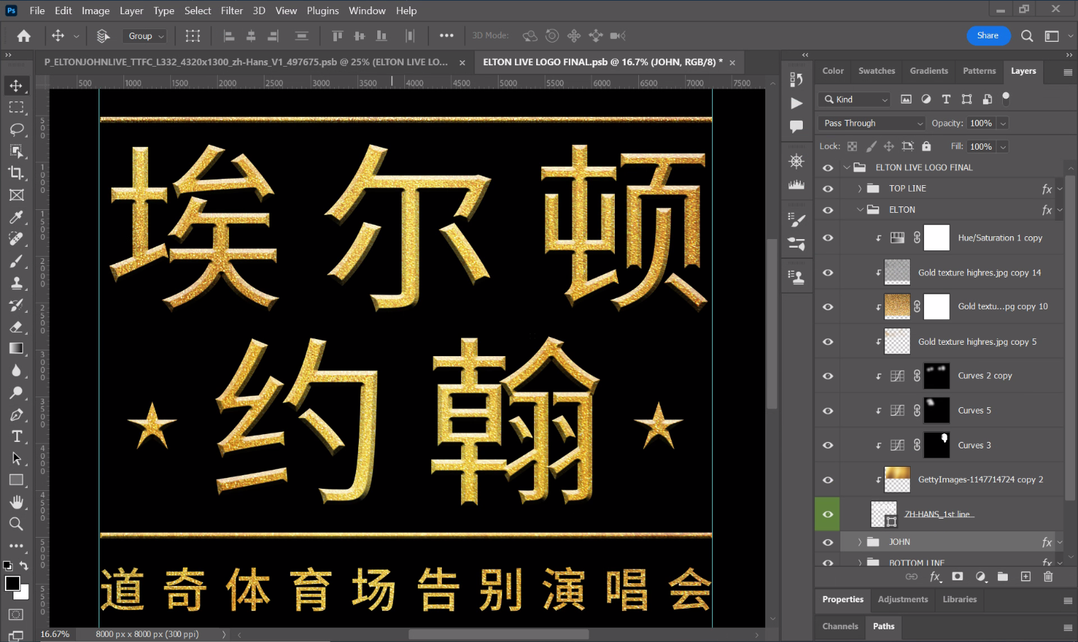Switch to P_ELTONJOHNLIVE_TTFC document tab
The width and height of the screenshot is (1078, 642).
click(246, 62)
